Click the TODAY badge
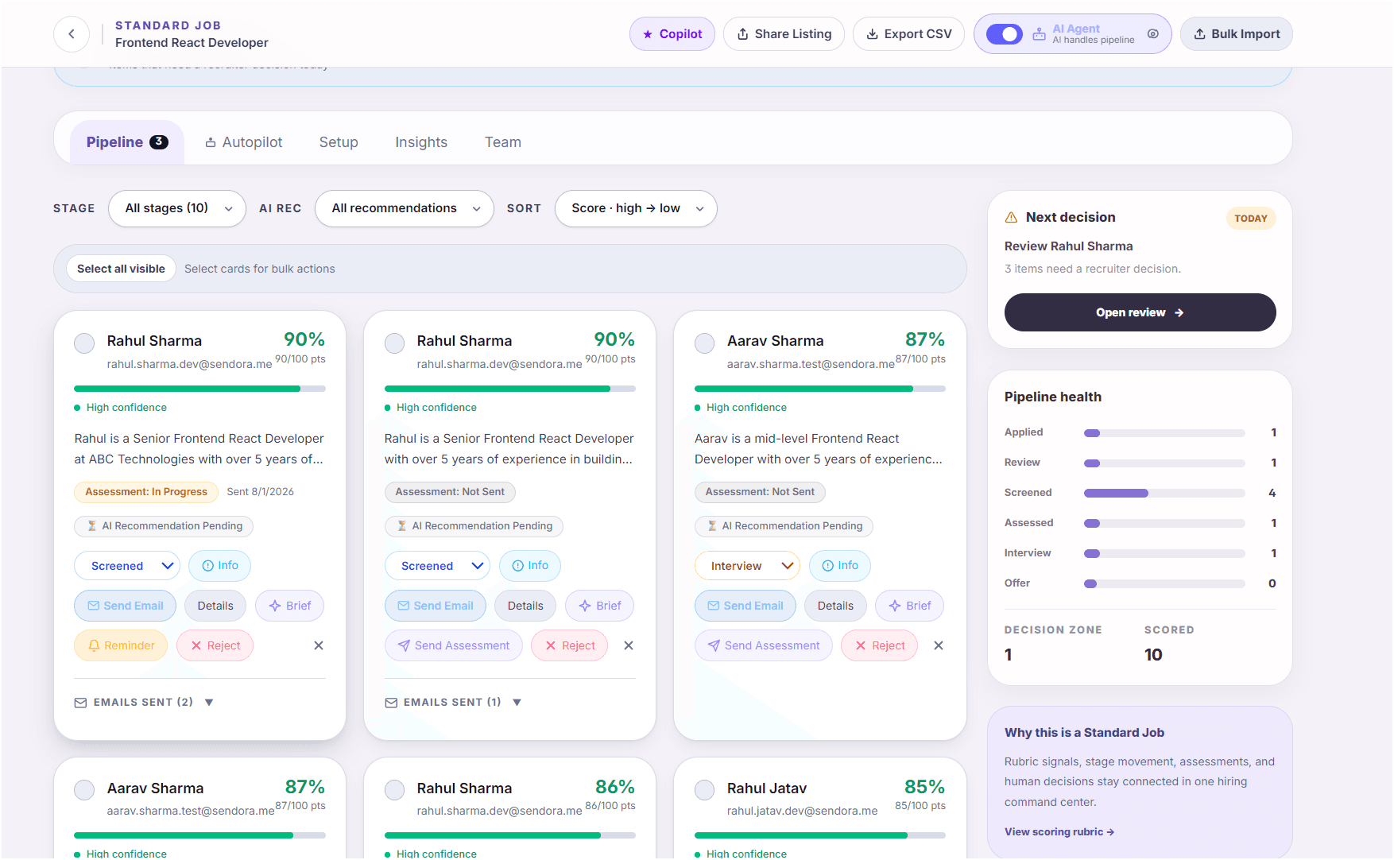This screenshot has height=860, width=1394. click(1250, 219)
